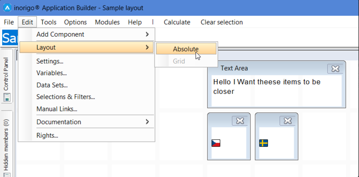Select Absolute layout option

[186, 49]
